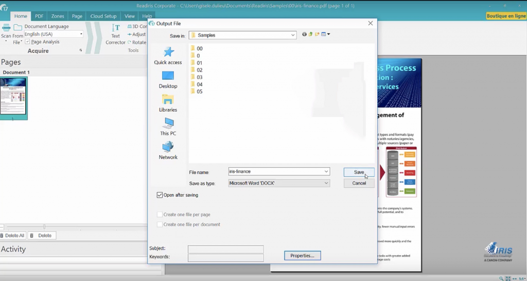
Task: Open This PC location
Action: [168, 127]
